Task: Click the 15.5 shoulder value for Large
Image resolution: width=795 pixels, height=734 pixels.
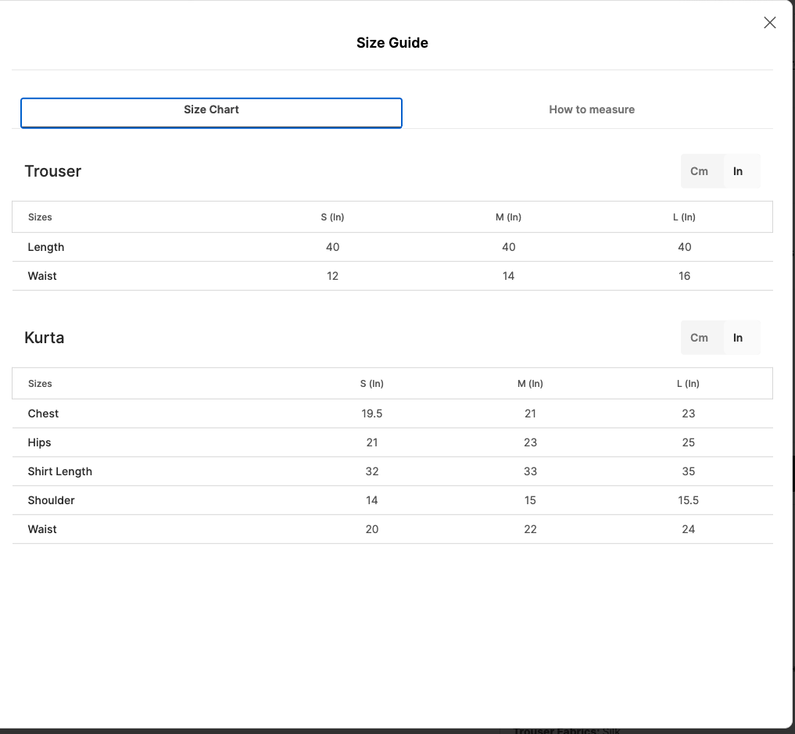Action: 688,500
